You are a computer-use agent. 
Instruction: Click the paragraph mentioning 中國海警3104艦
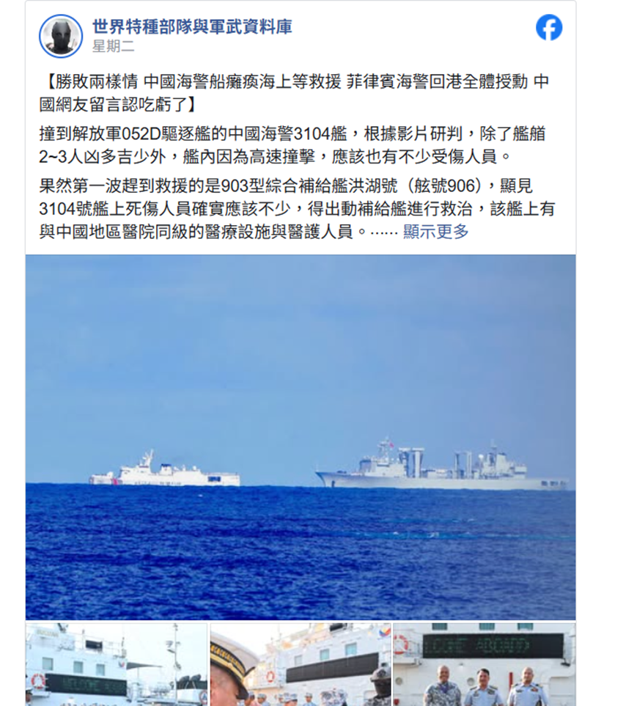point(292,145)
